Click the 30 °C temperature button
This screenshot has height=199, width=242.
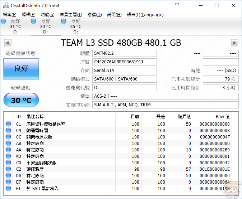[21, 100]
